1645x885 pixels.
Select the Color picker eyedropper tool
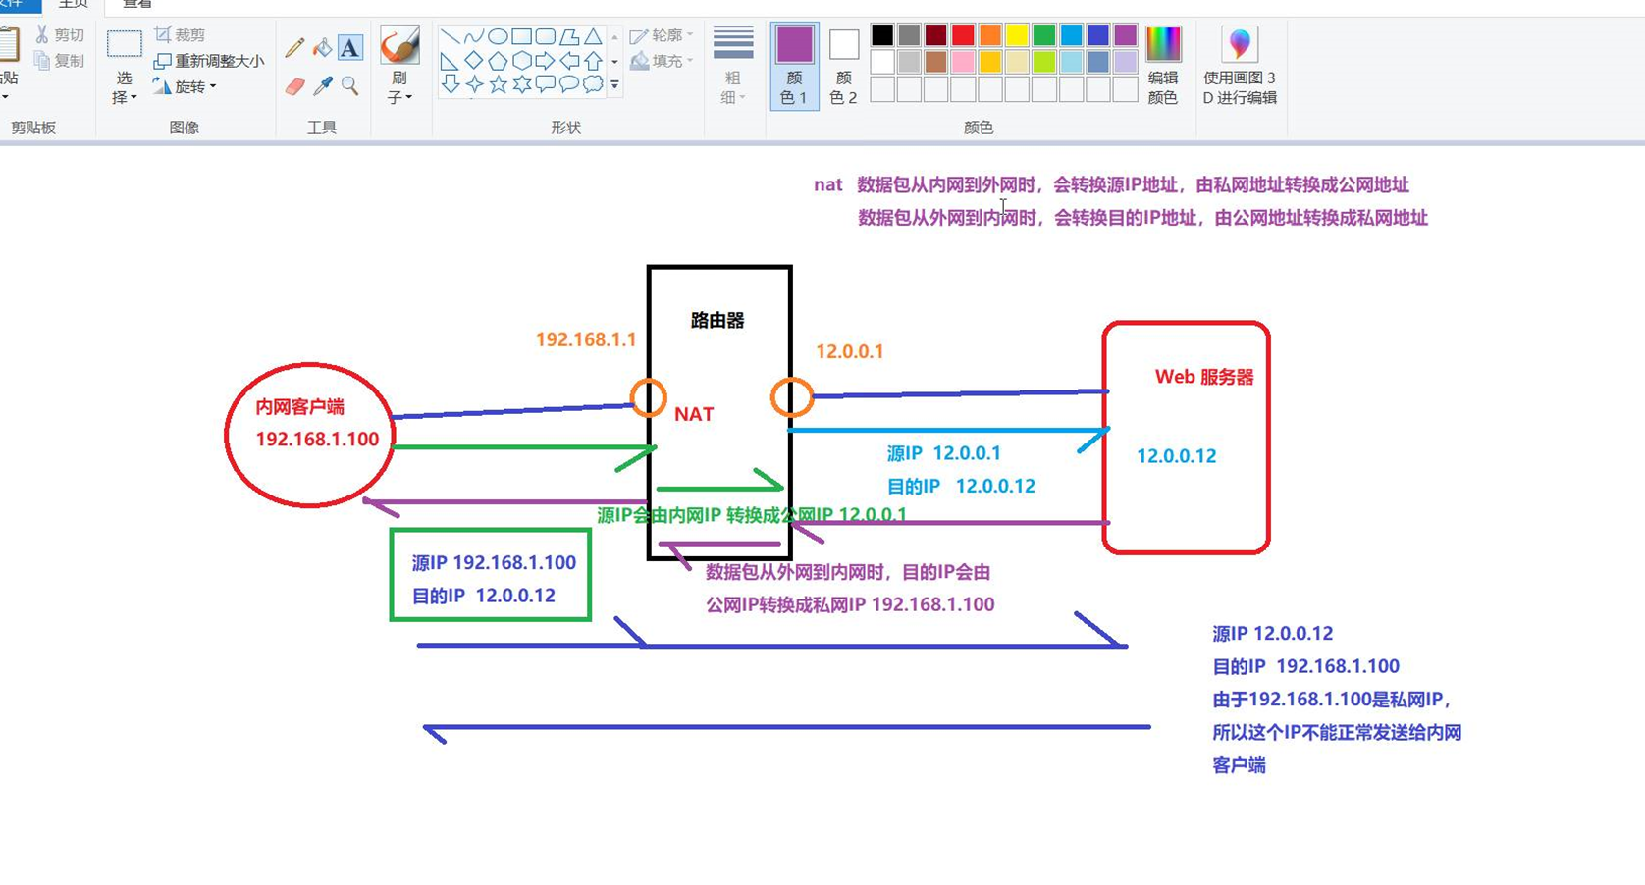[322, 86]
